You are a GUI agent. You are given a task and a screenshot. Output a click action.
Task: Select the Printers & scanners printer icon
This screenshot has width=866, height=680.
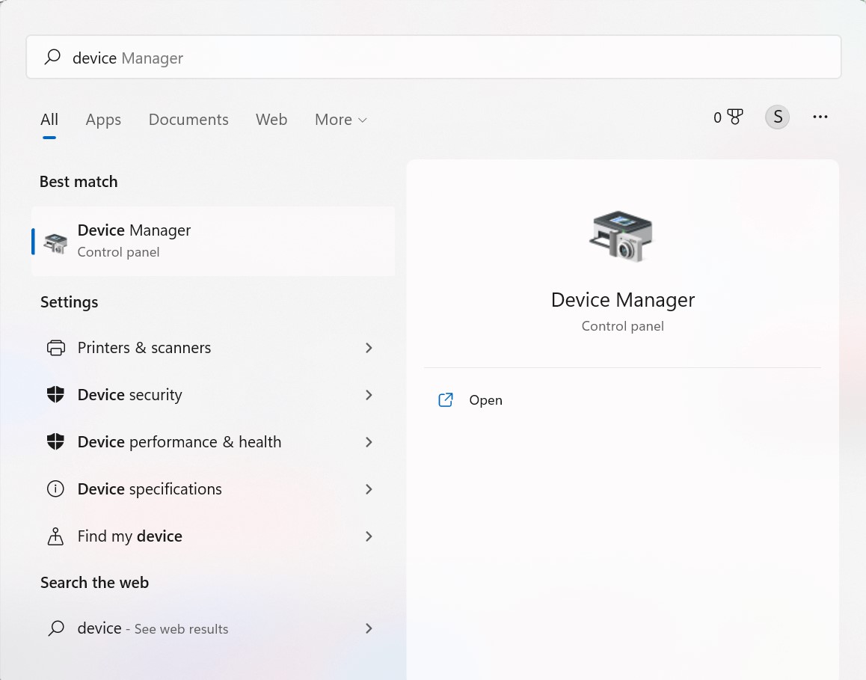56,348
